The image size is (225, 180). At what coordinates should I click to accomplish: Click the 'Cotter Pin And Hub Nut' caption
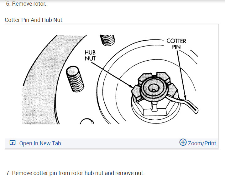tap(34, 20)
